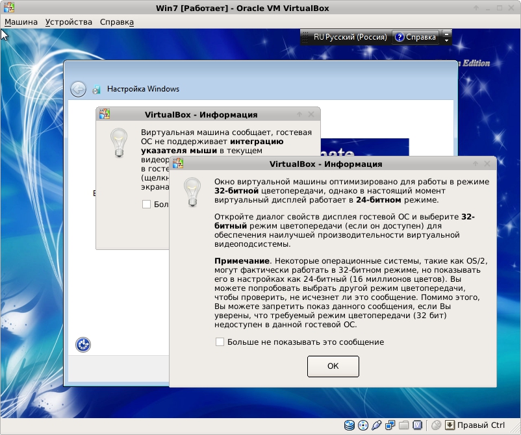The image size is (521, 435).
Task: Click the lightbulb icon in the back dialog
Action: pos(119,142)
